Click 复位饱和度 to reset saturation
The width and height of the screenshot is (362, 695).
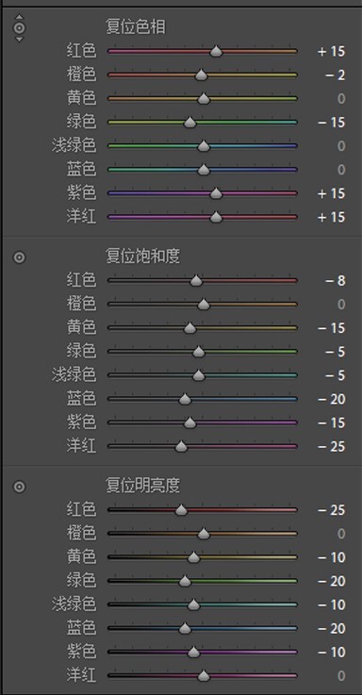click(142, 256)
